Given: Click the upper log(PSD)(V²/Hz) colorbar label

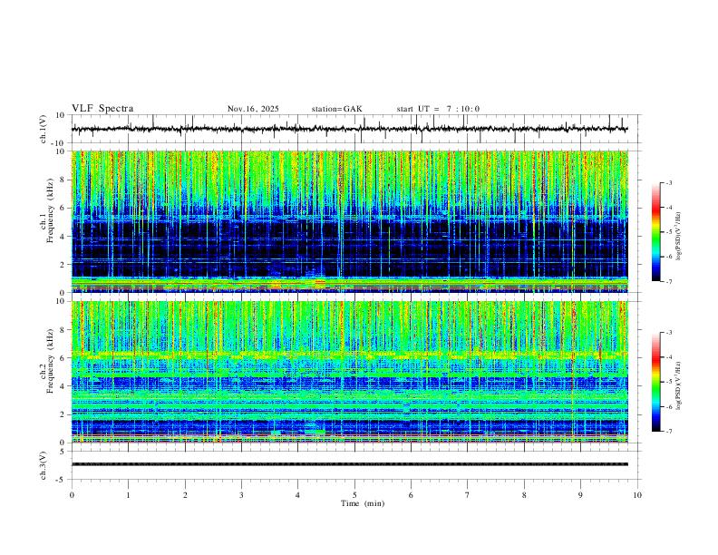Looking at the screenshot, I should pos(678,237).
